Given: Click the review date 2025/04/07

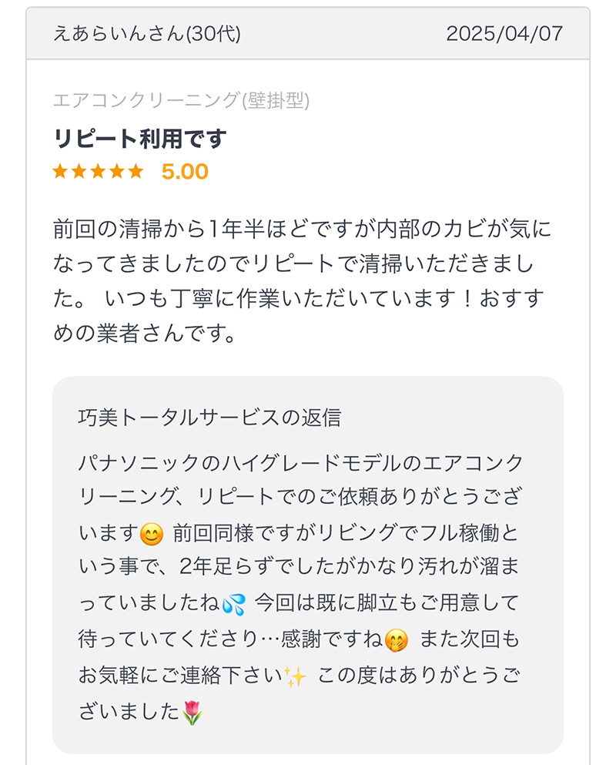Looking at the screenshot, I should [504, 33].
